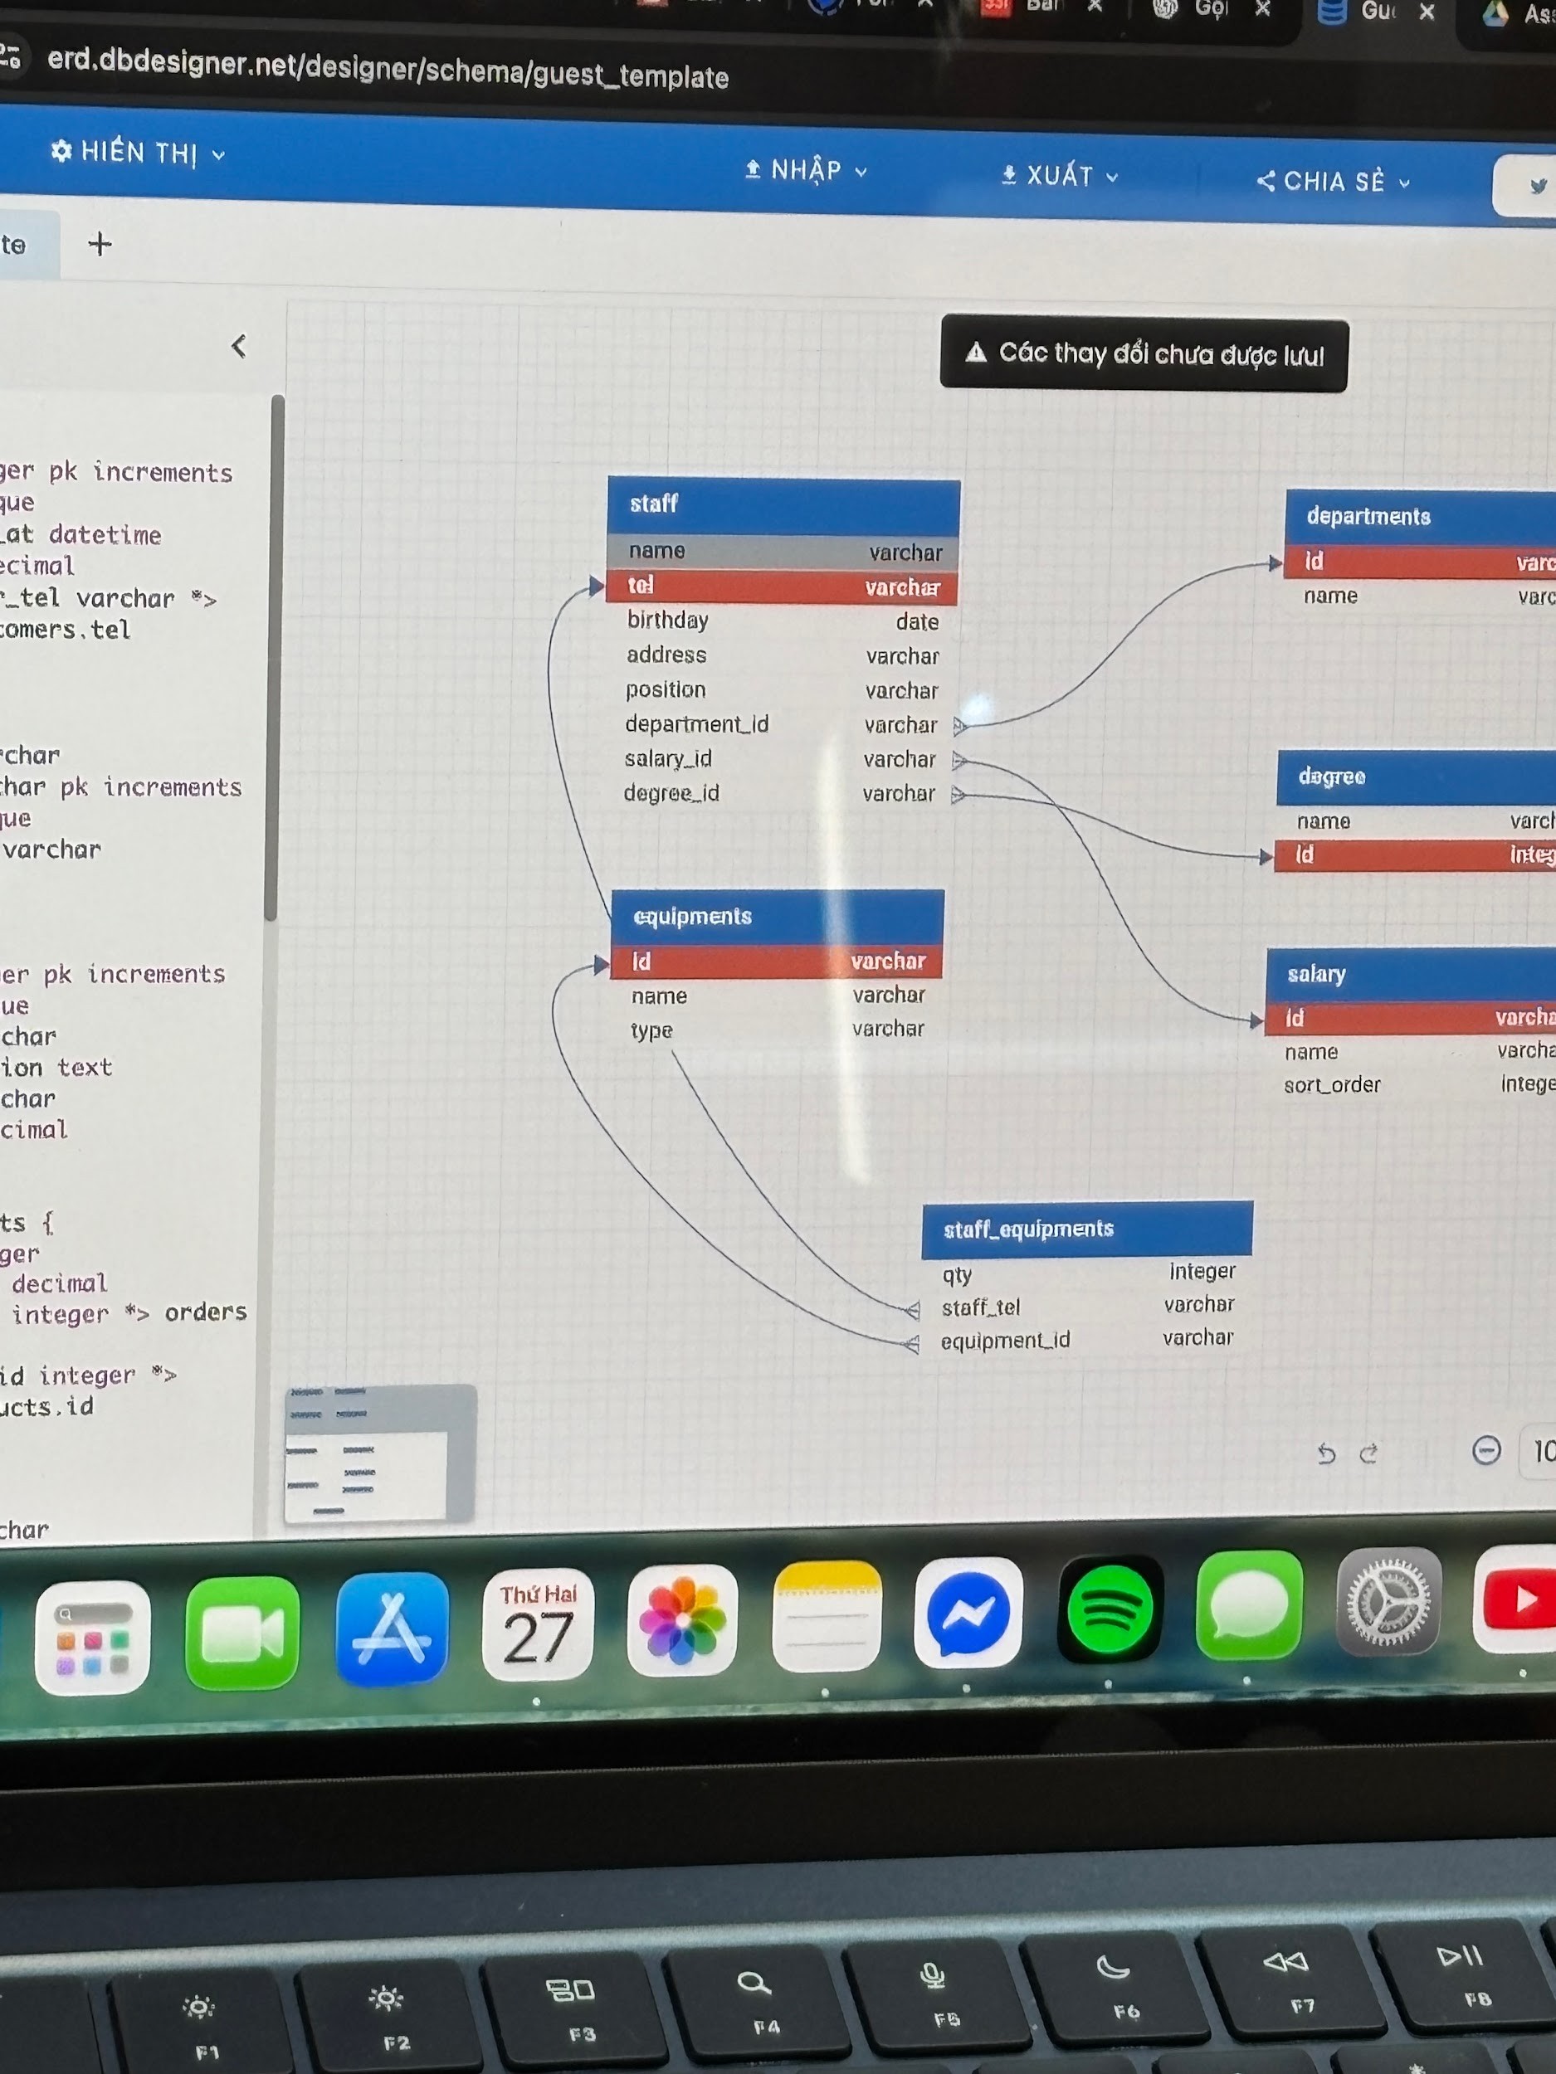Click the browser address bar URL
The height and width of the screenshot is (2074, 1556).
point(388,69)
